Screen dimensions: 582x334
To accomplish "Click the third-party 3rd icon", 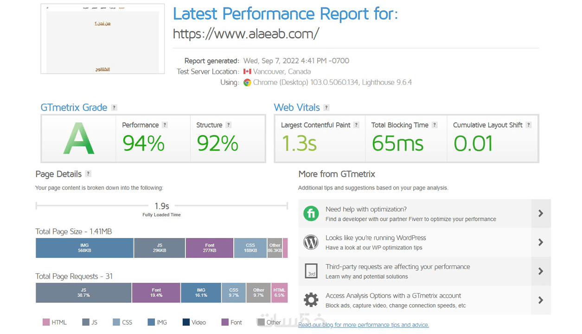I will 311,271.
